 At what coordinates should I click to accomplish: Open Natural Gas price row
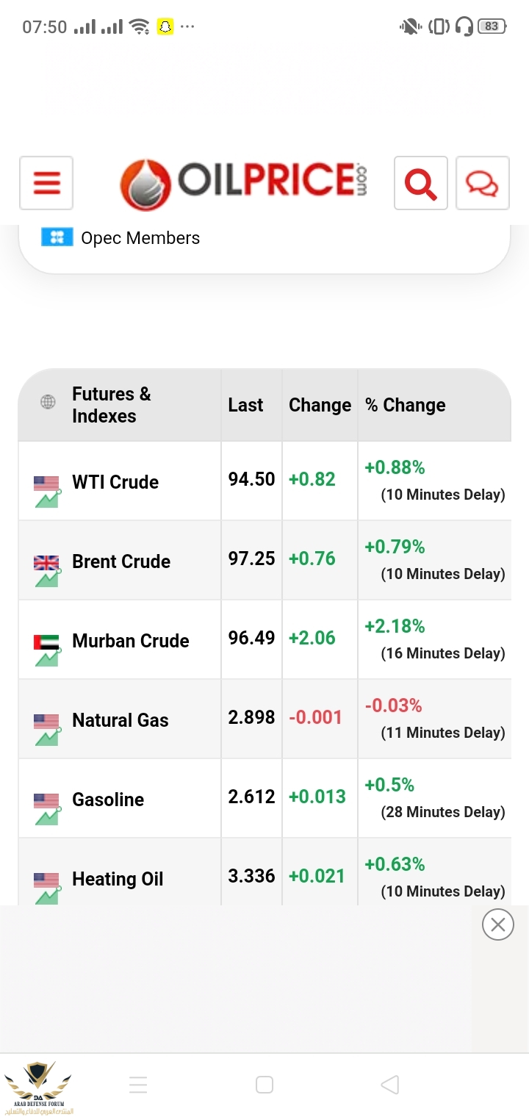click(x=264, y=719)
